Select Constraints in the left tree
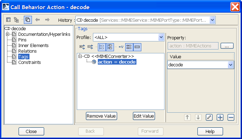 [x=29, y=62]
